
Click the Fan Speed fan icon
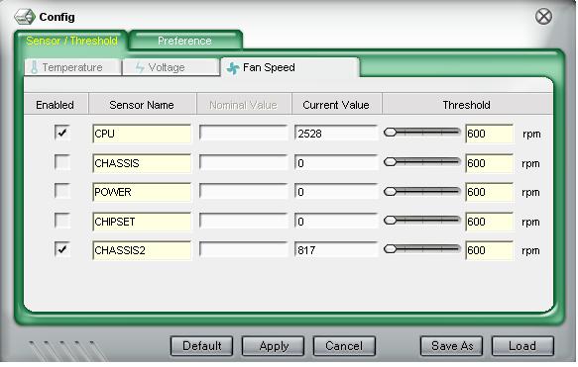(233, 68)
